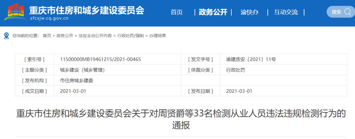Click the blue location pin icon
This screenshot has width=355, height=139.
click(x=6, y=36)
